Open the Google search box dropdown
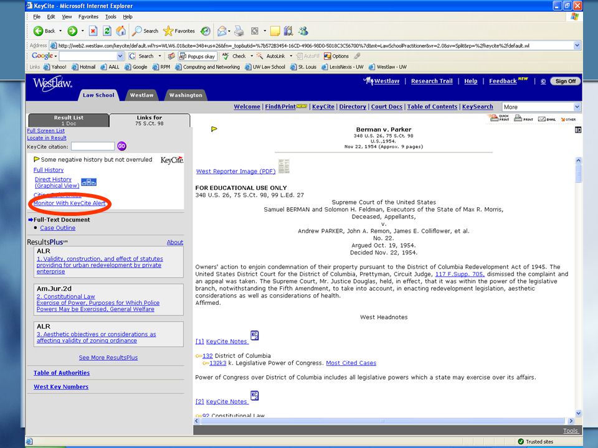The width and height of the screenshot is (598, 448). point(120,56)
